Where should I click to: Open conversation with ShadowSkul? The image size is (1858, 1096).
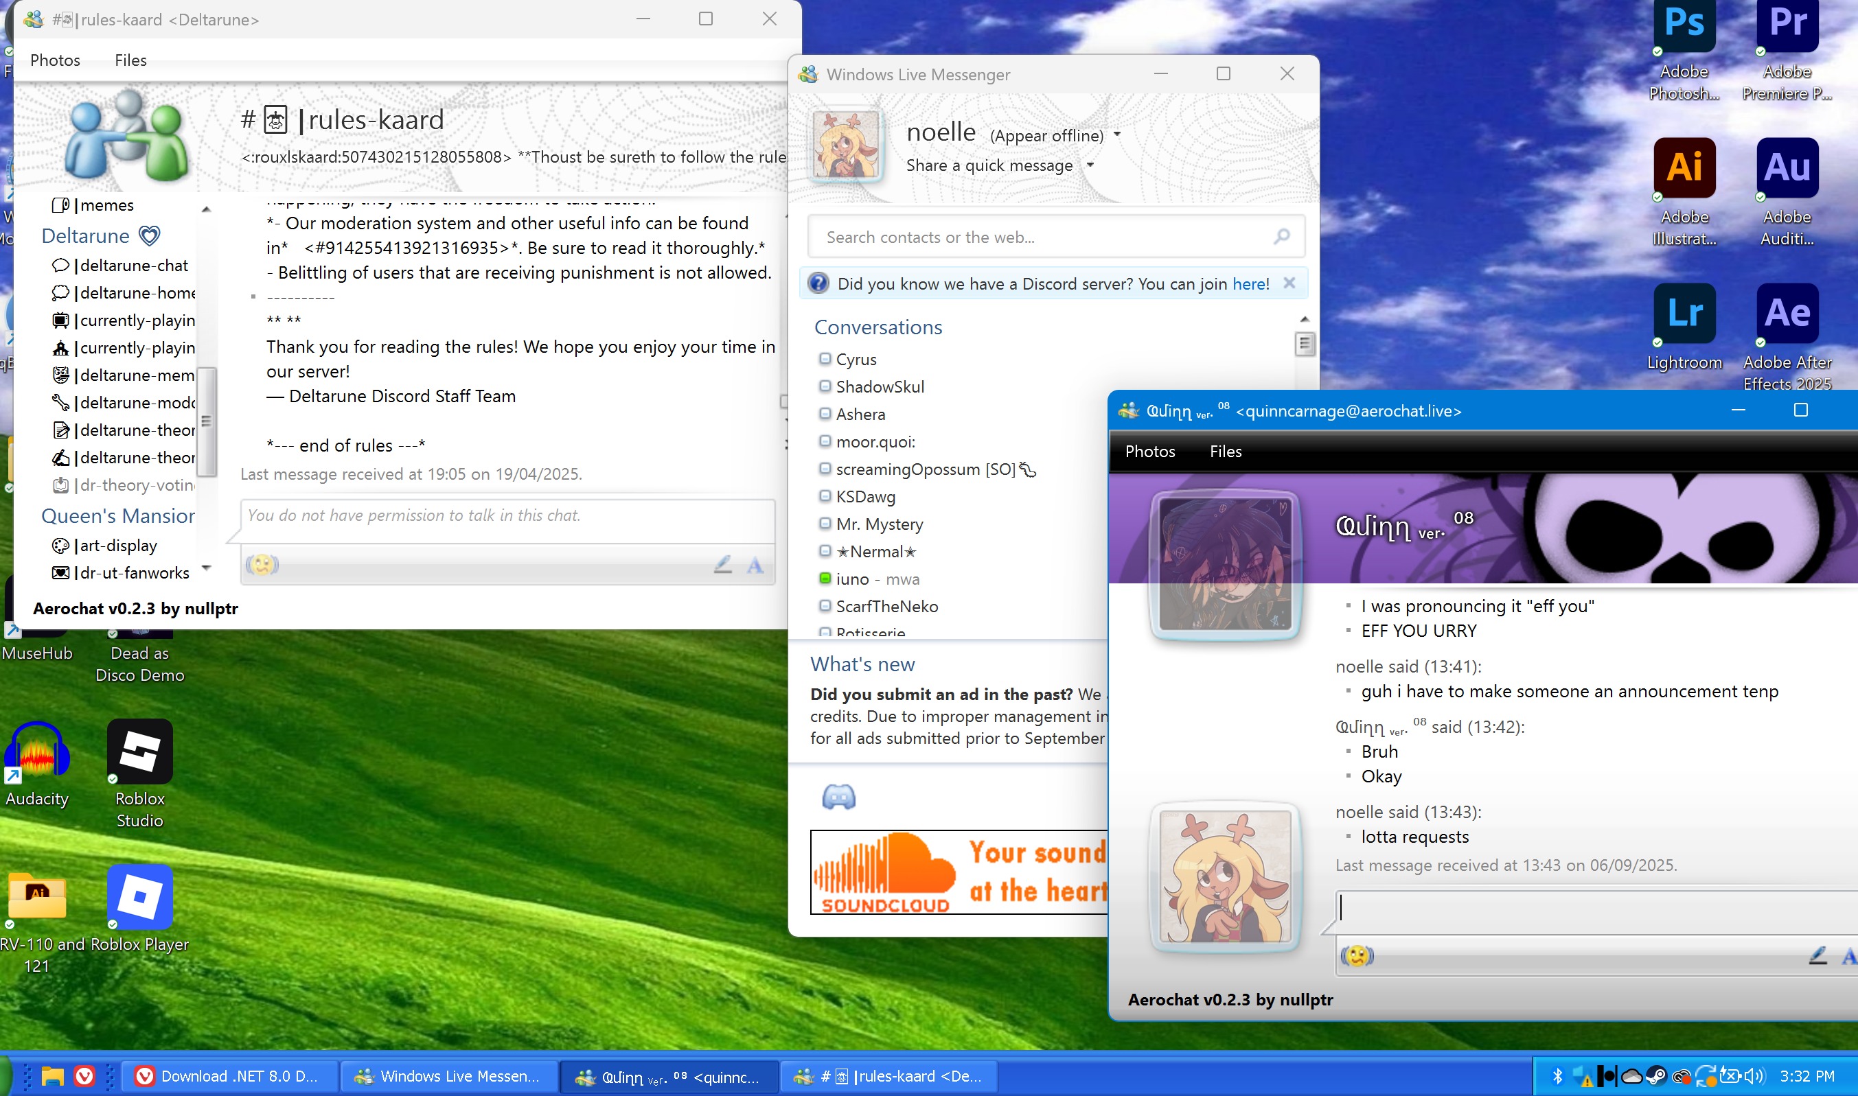[872, 386]
